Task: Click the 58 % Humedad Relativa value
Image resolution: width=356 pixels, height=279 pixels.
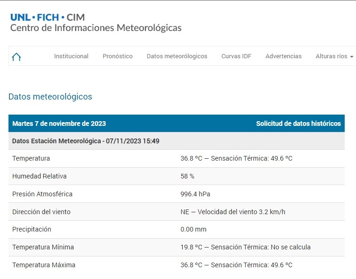Action: coord(187,176)
